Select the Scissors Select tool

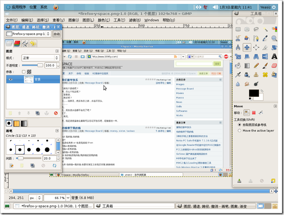(238, 38)
